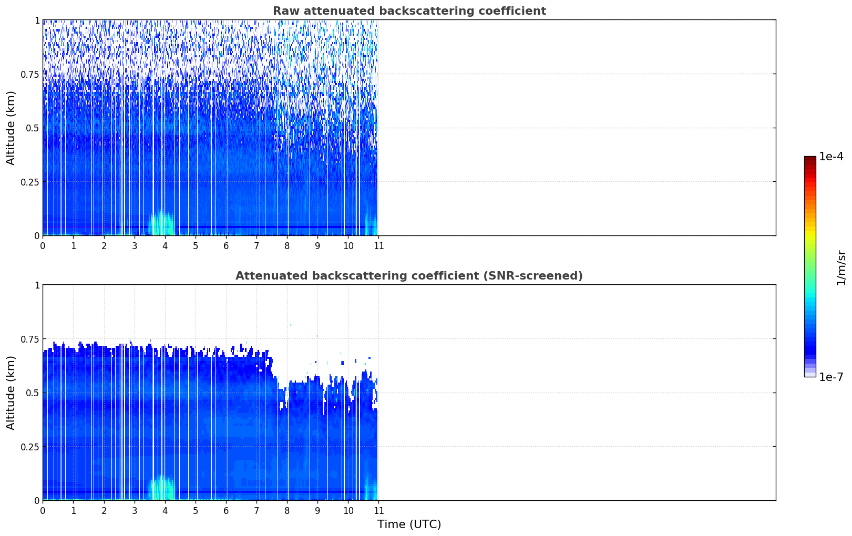Click the '1/m/sr' colorbar unit label
This screenshot has height=536, width=852.
841,267
